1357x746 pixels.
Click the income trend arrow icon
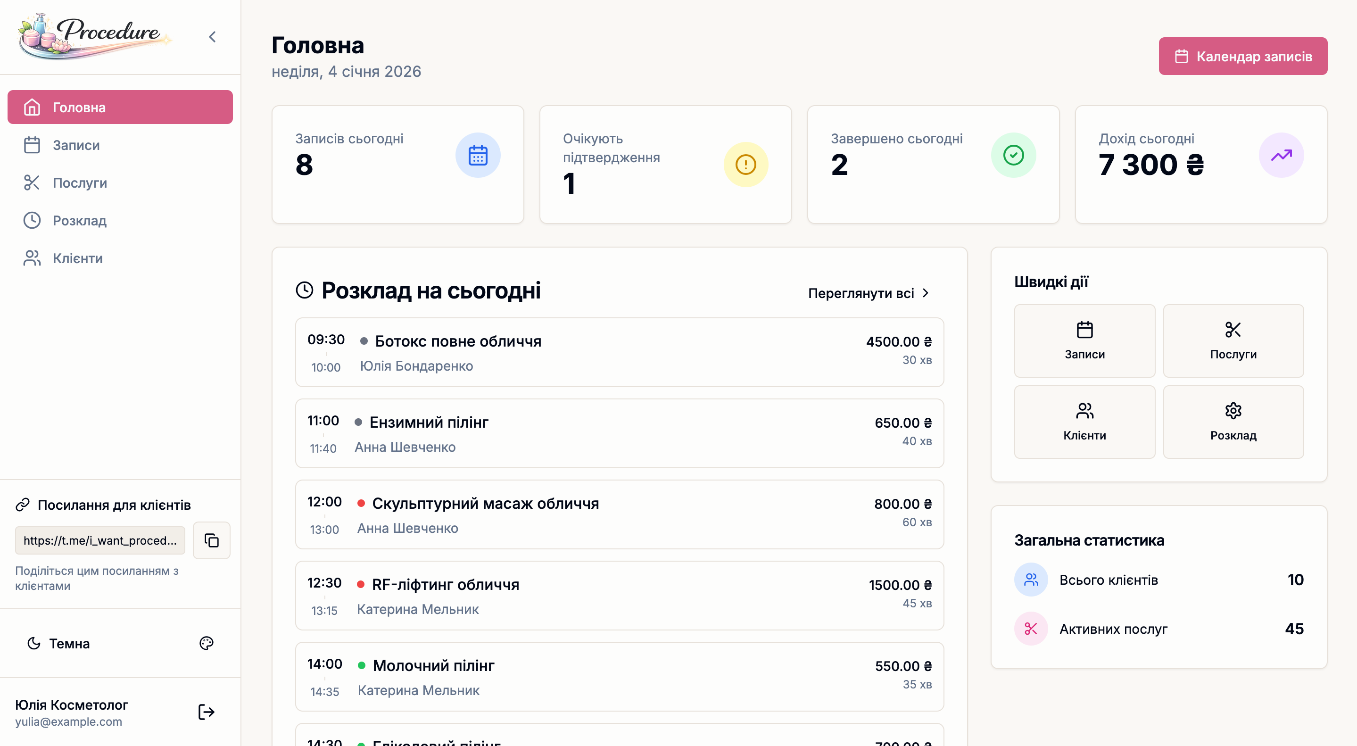(1282, 155)
